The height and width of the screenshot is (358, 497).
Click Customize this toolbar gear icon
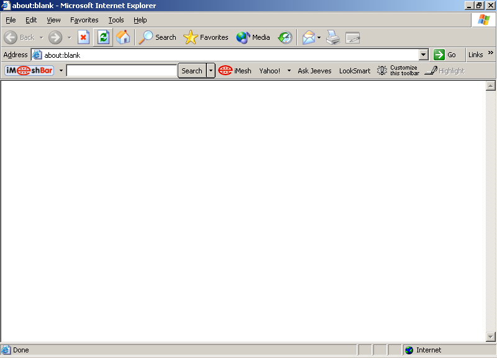tap(382, 70)
